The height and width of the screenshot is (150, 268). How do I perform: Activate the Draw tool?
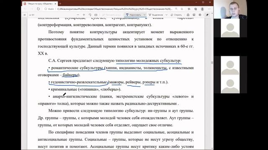[133, 15]
